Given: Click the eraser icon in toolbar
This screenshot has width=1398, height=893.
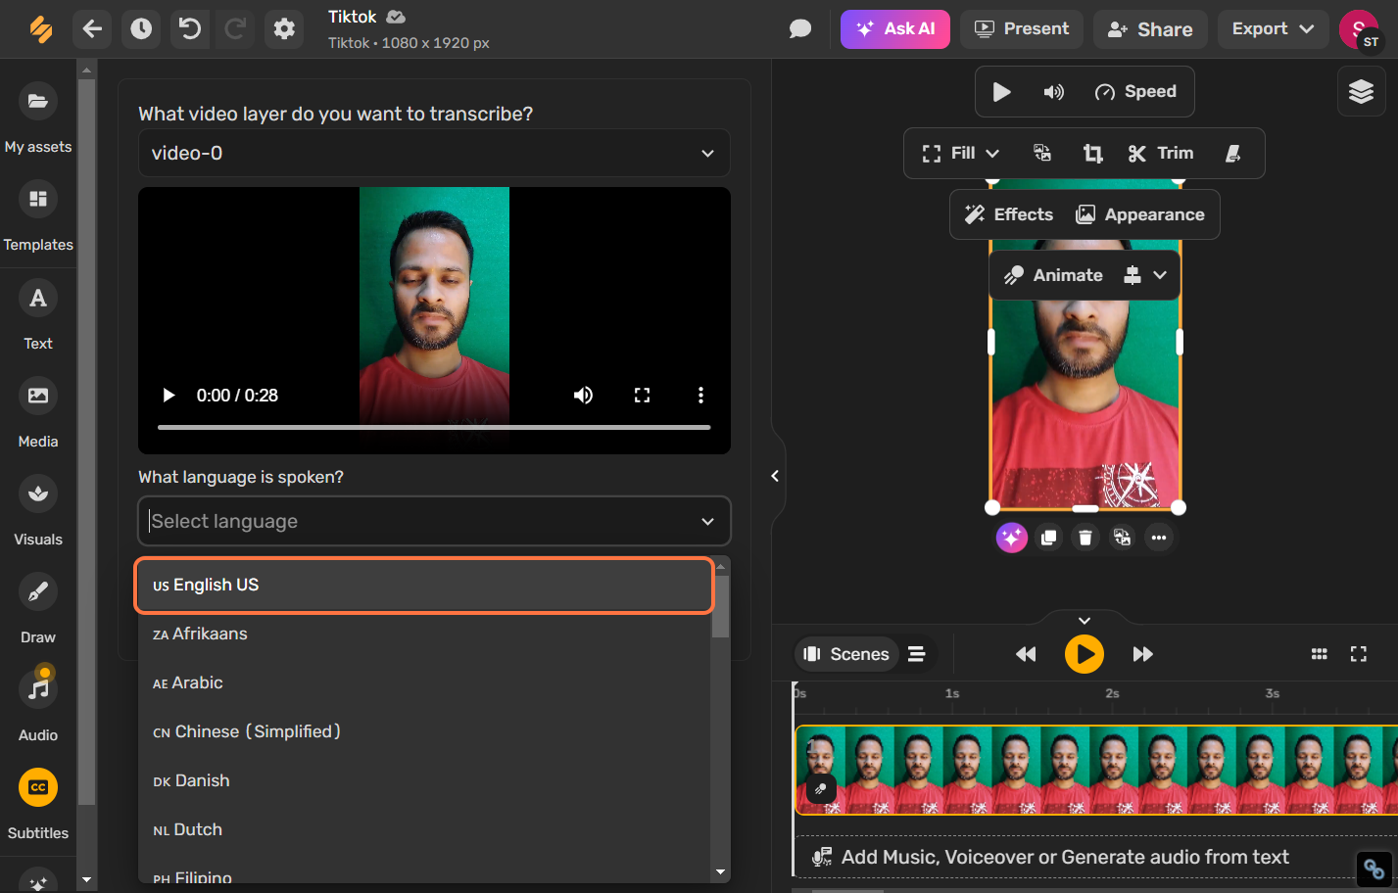Looking at the screenshot, I should (x=1233, y=154).
